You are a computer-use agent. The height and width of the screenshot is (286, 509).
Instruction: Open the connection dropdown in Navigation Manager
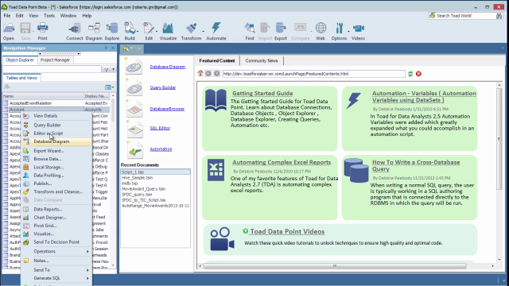pyautogui.click(x=60, y=54)
